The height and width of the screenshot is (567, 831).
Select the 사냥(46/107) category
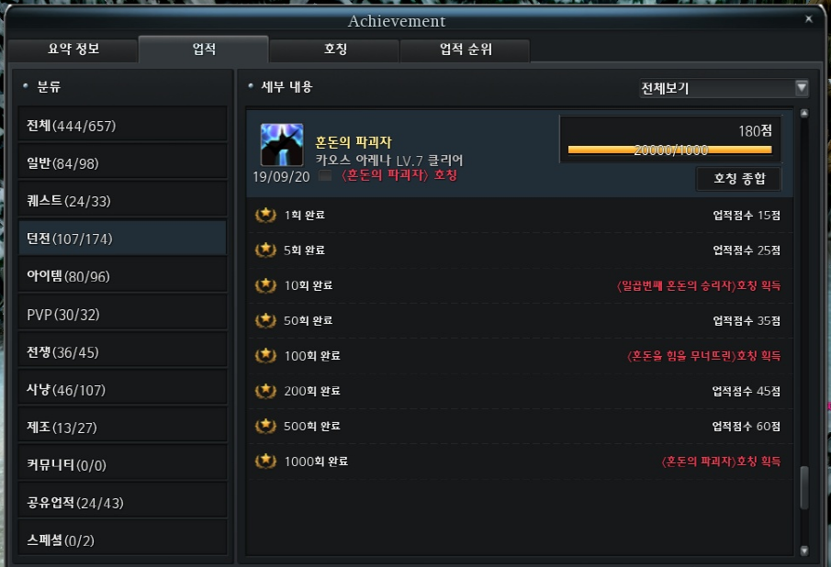[x=122, y=390]
